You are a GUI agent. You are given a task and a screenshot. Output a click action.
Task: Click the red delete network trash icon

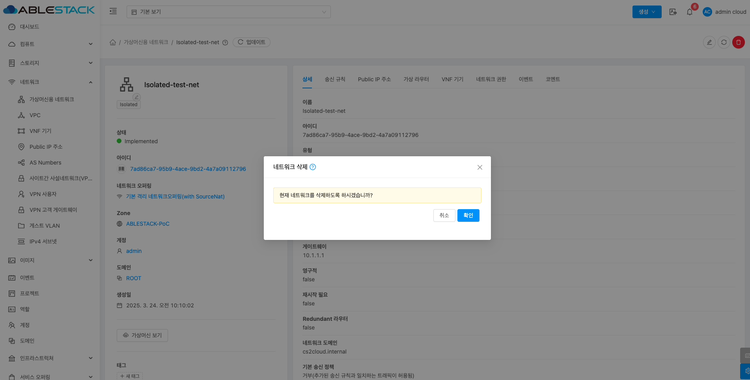click(x=738, y=42)
